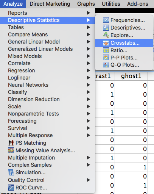
Task: Open the Mixed Models entry
Action: click(x=47, y=56)
